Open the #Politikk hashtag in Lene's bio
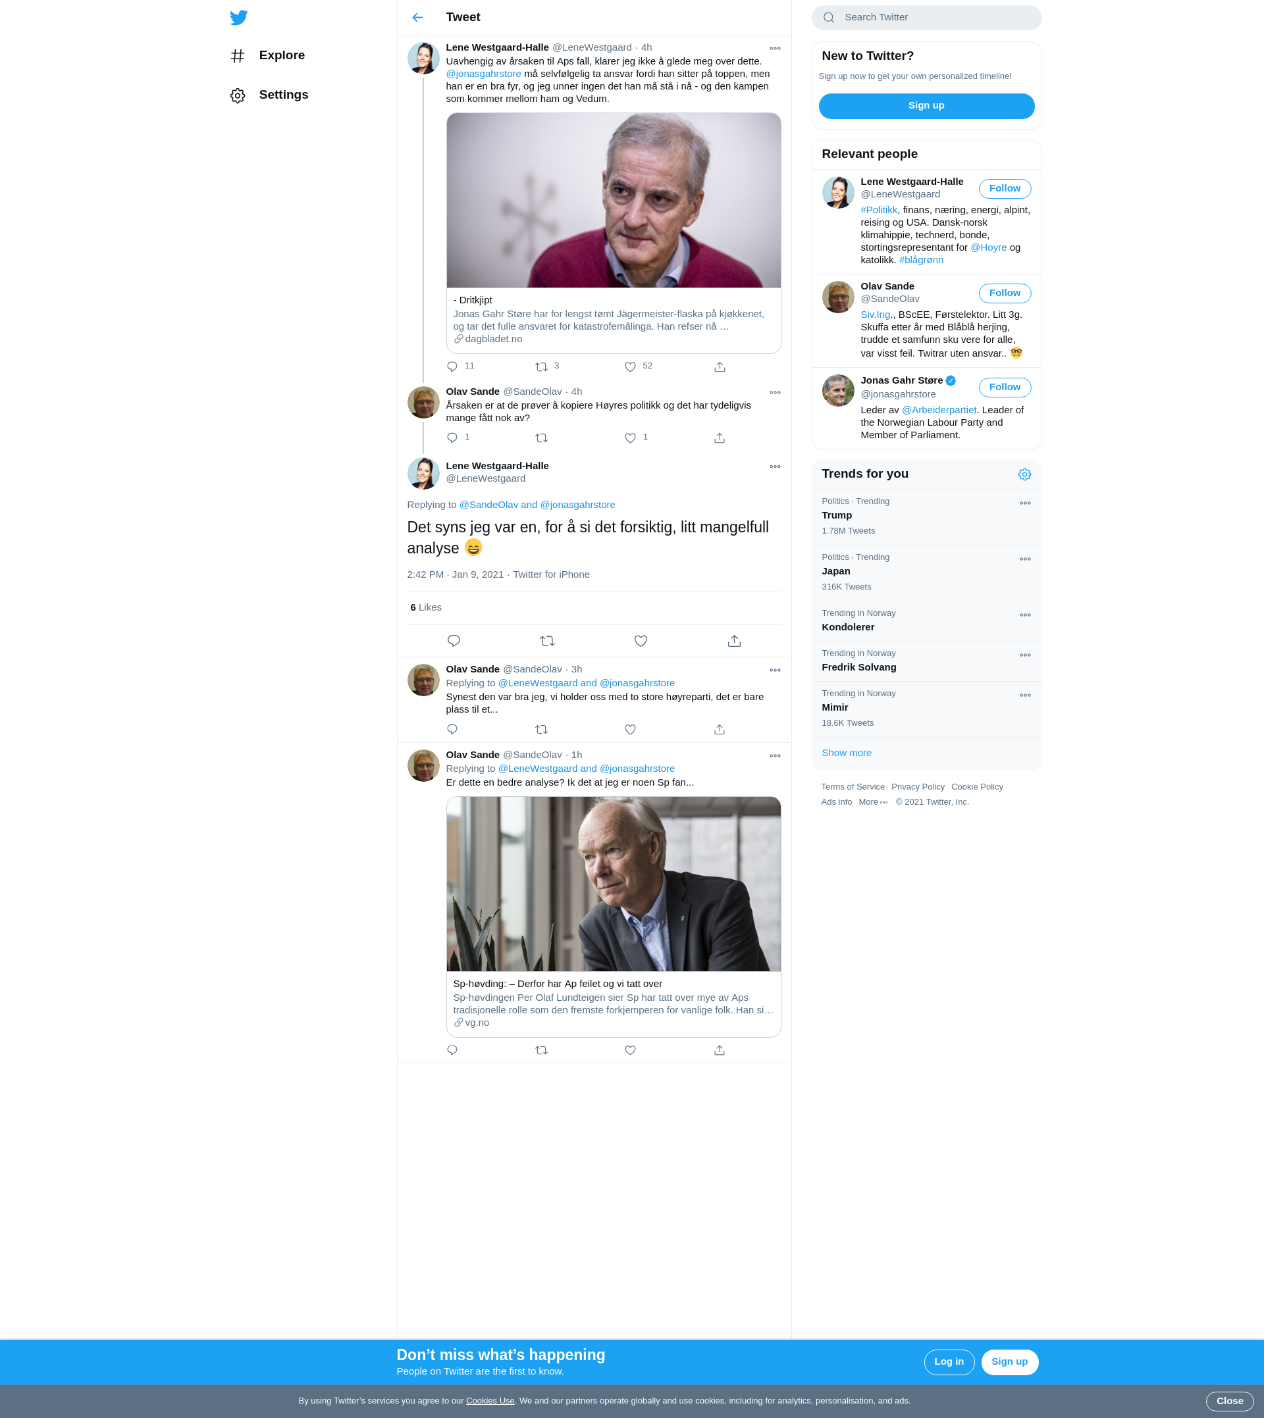The image size is (1264, 1418). (879, 211)
